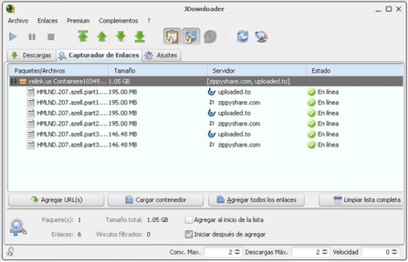The image size is (408, 262).
Task: Sort by Paquetes/Archivos column header
Action: point(58,71)
